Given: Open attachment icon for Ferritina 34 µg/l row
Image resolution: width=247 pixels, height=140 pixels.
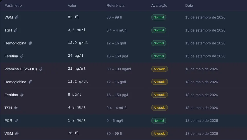Looking at the screenshot, I should pos(22,56).
